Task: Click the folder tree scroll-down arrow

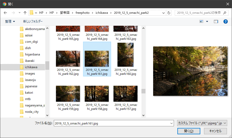Action: (47, 115)
